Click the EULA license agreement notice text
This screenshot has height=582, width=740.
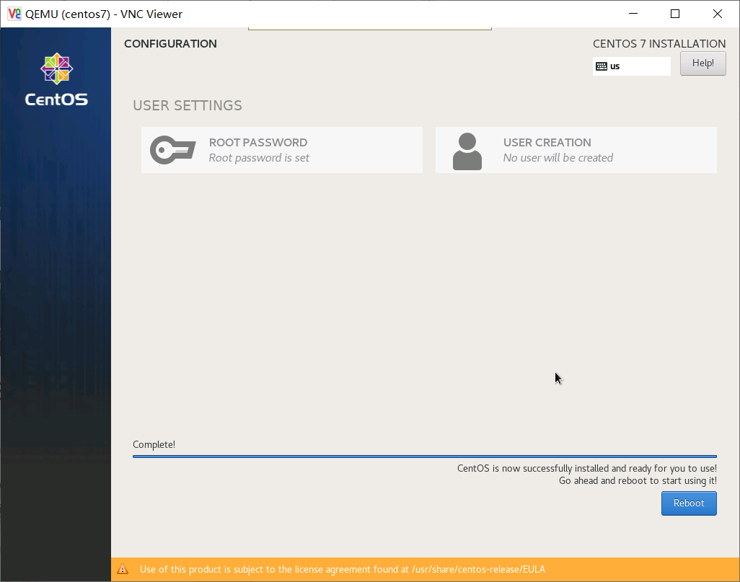point(342,569)
